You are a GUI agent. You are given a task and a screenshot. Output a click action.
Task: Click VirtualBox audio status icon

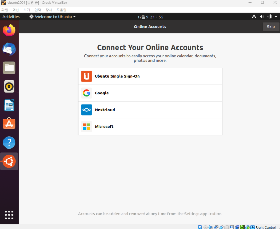tap(211, 227)
